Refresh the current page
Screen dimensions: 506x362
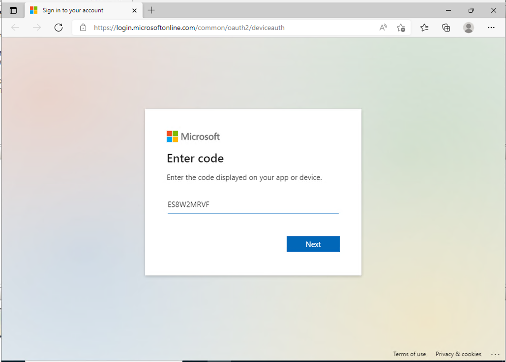[59, 28]
